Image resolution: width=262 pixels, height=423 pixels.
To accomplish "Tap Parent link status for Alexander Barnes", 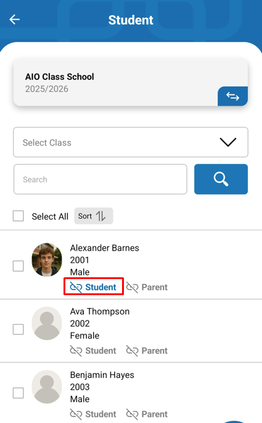I will click(x=147, y=287).
